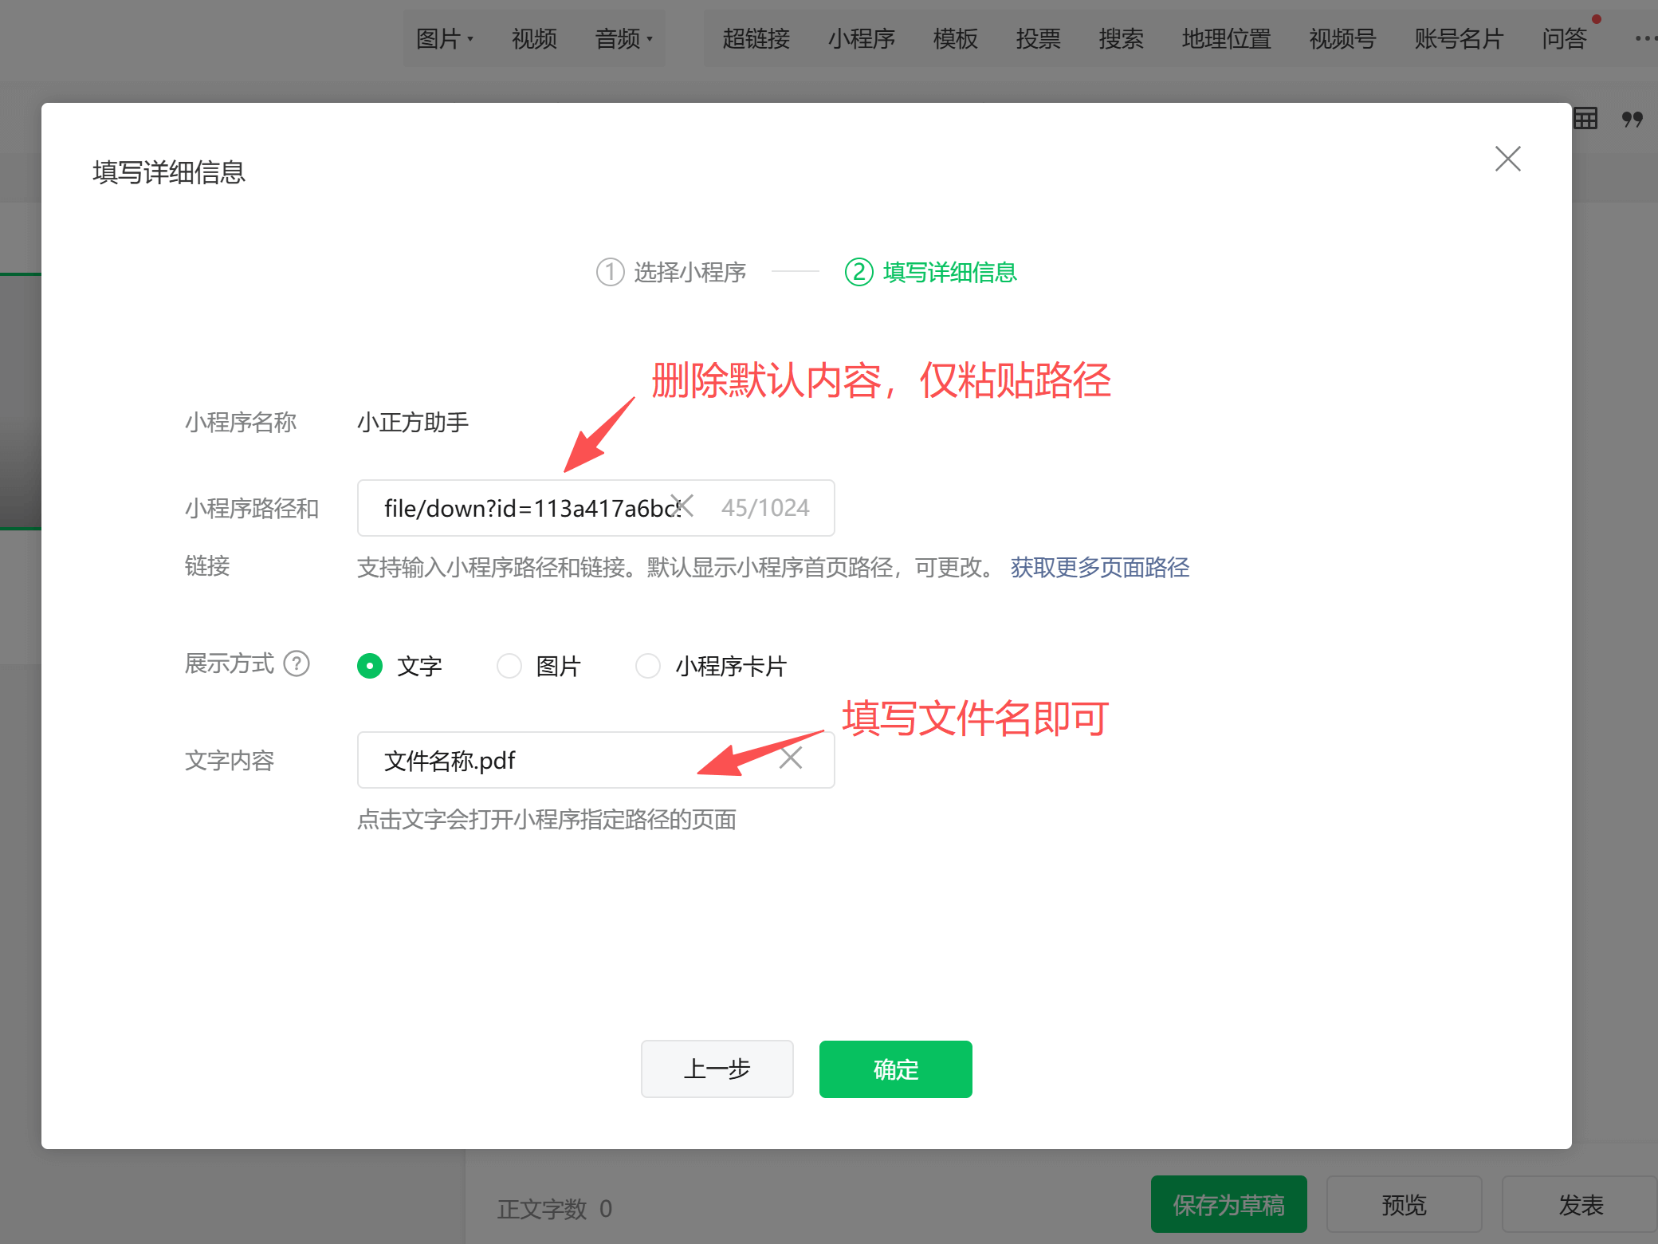Clear the mini program path field

tap(683, 506)
